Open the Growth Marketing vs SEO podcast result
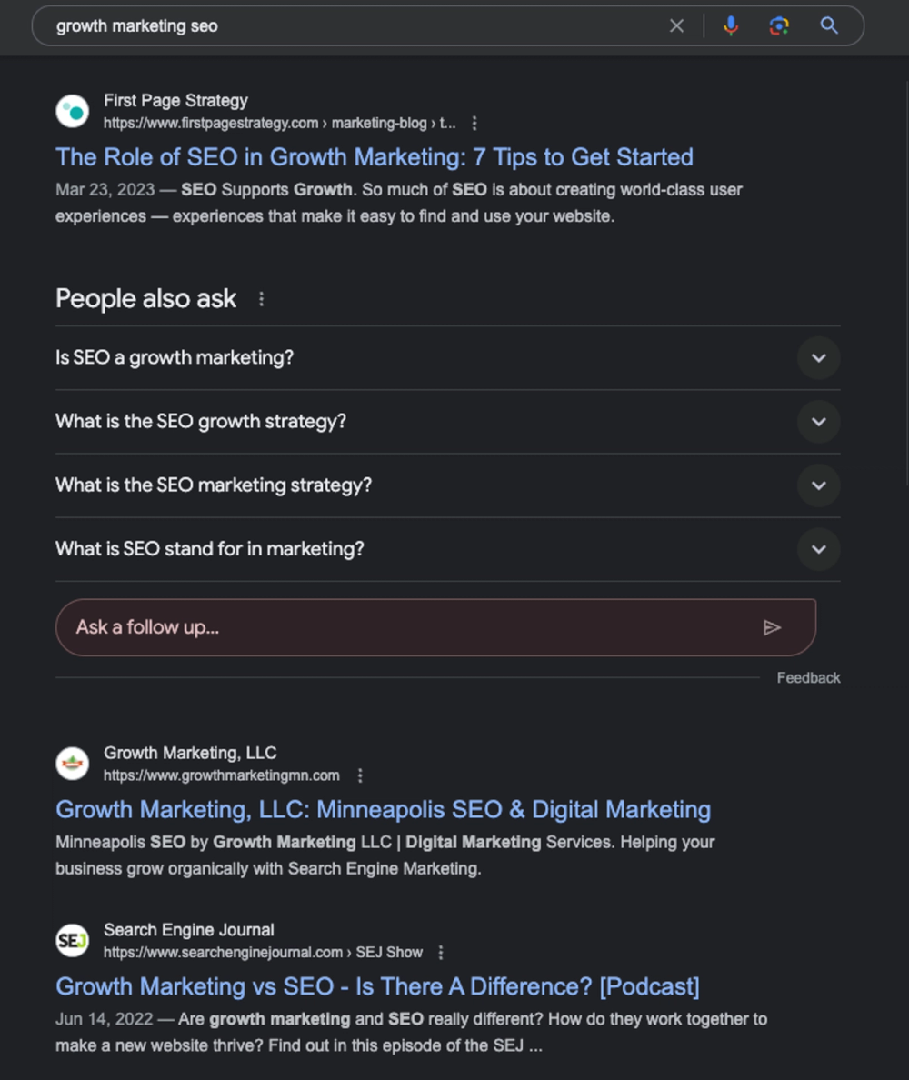The width and height of the screenshot is (909, 1080). tap(378, 986)
